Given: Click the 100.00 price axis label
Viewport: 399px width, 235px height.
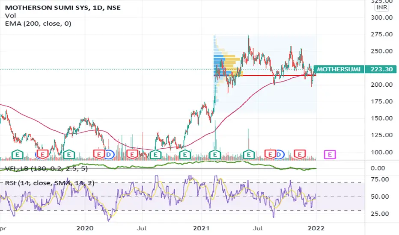Looking at the screenshot, I should point(381,152).
